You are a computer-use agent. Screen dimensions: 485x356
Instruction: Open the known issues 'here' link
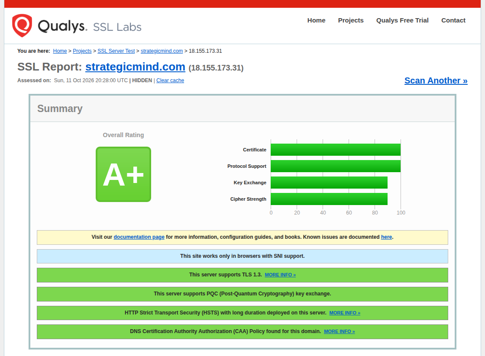pyautogui.click(x=386, y=237)
